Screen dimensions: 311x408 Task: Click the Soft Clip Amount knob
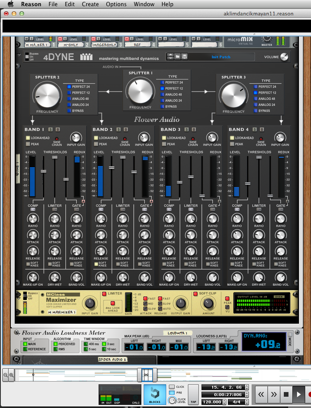[208, 303]
